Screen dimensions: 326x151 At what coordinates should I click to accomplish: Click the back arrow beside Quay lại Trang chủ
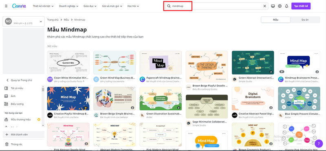(x=7, y=80)
